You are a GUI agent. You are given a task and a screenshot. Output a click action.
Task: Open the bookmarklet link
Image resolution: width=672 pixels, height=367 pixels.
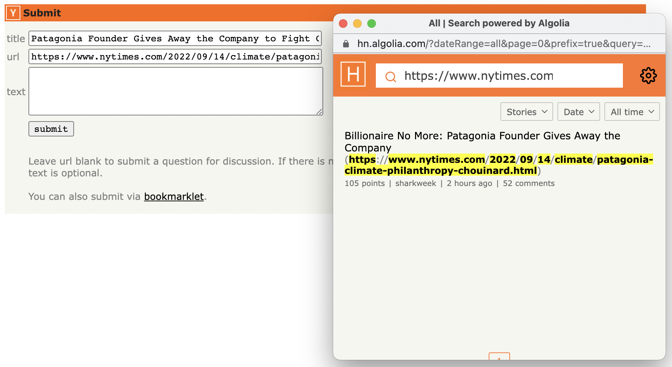[174, 197]
